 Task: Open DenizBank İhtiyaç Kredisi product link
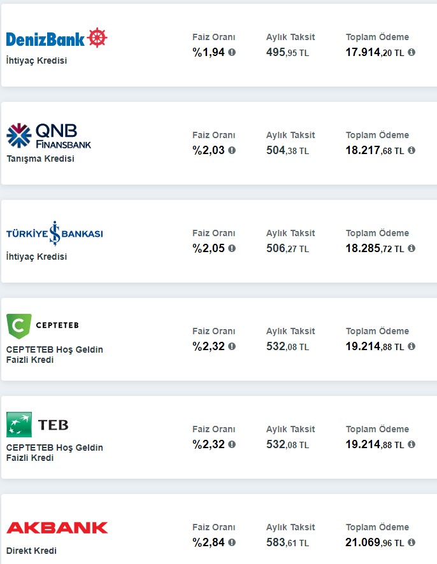37,60
